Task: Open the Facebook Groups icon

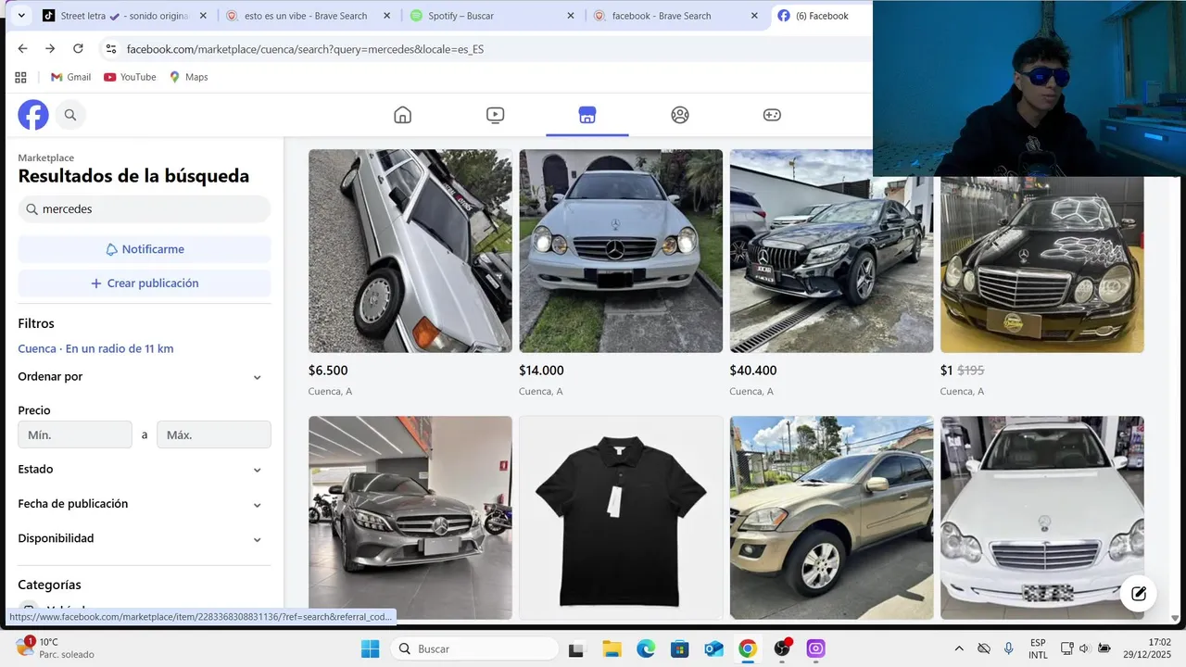Action: [680, 115]
